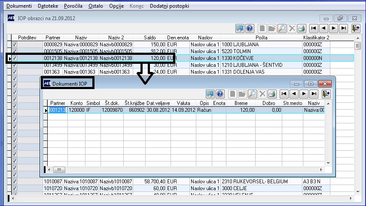
Task: Click the screen settings icon in IOP obrazci toolbar
Action: [239, 28]
